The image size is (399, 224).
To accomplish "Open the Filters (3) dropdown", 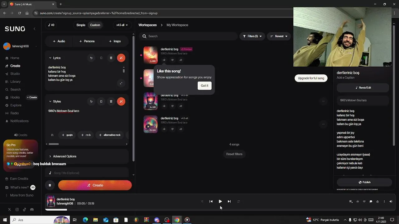I will (x=252, y=36).
